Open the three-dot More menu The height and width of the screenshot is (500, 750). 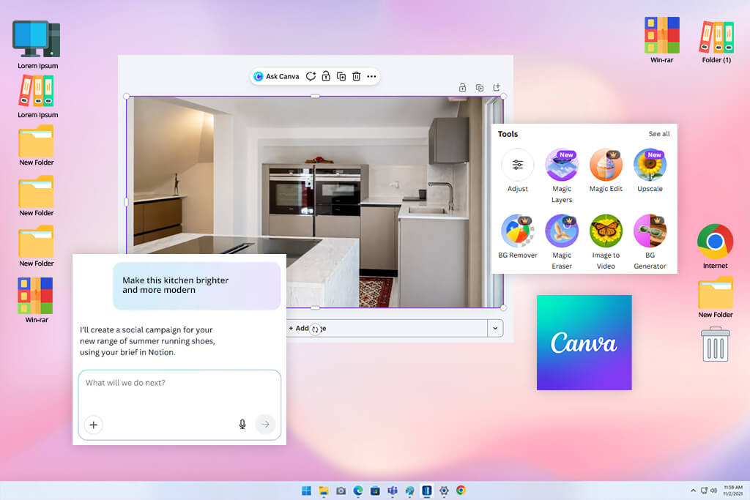coord(371,76)
